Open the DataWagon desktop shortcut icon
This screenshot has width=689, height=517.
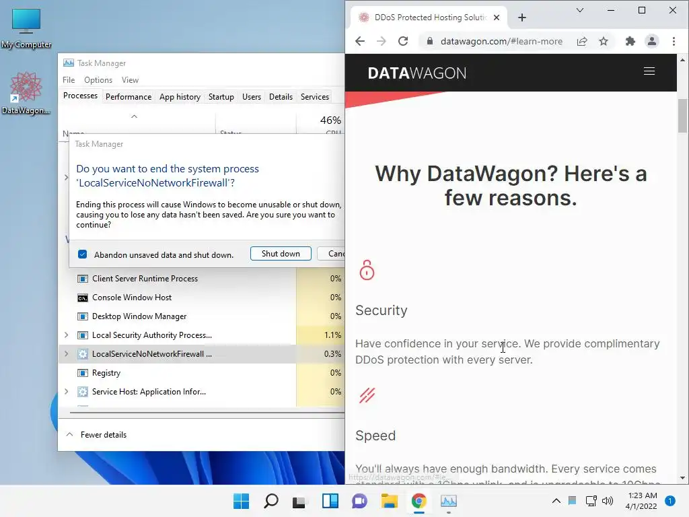[x=26, y=93]
